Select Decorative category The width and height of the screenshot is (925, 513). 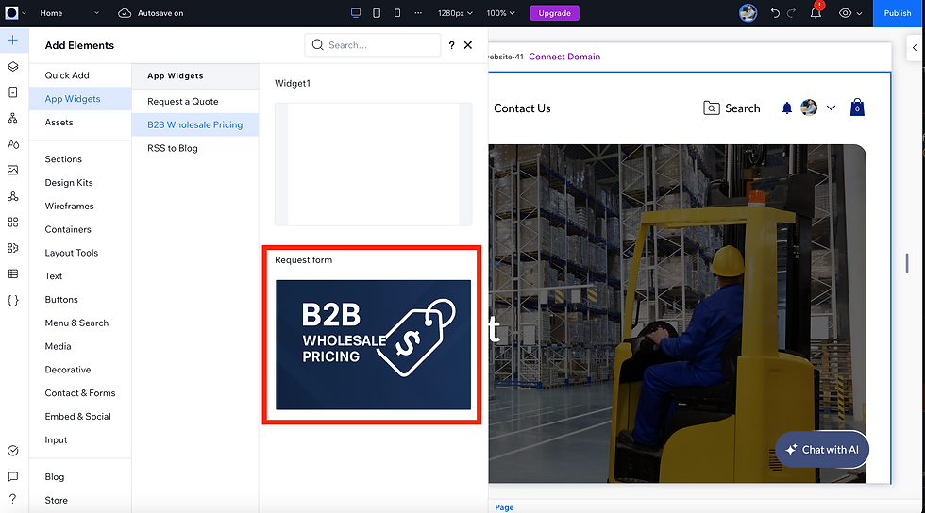[x=80, y=370]
